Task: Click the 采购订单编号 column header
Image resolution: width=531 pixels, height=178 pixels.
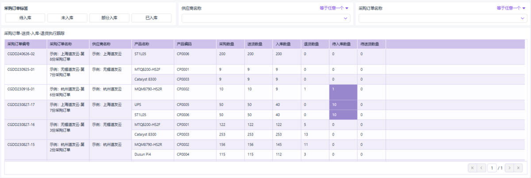Action: [x=19, y=44]
